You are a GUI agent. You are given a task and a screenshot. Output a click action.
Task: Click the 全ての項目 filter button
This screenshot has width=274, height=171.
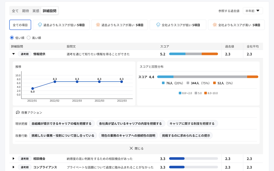(20, 25)
